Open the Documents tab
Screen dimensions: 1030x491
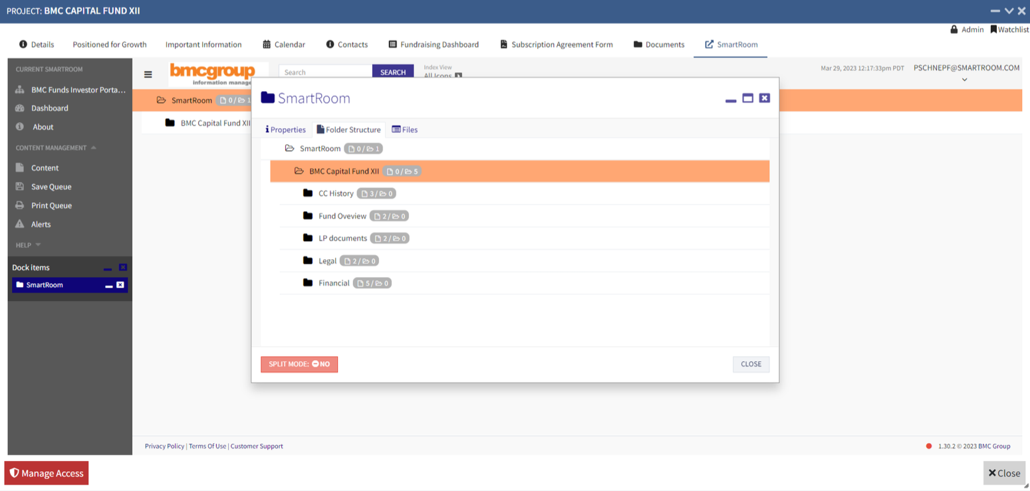[x=659, y=45]
